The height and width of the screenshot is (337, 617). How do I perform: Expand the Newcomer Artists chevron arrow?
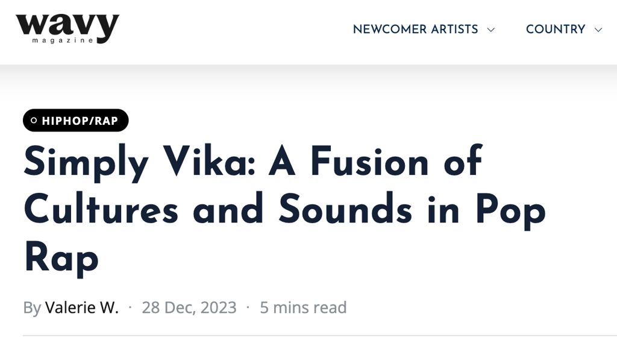coord(491,30)
